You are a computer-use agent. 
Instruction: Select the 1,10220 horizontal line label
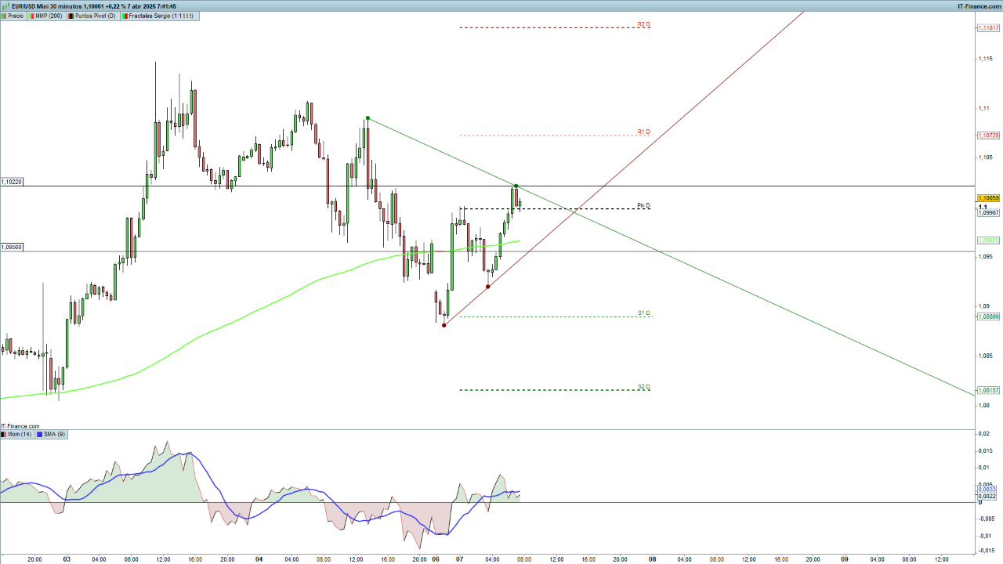coord(12,182)
